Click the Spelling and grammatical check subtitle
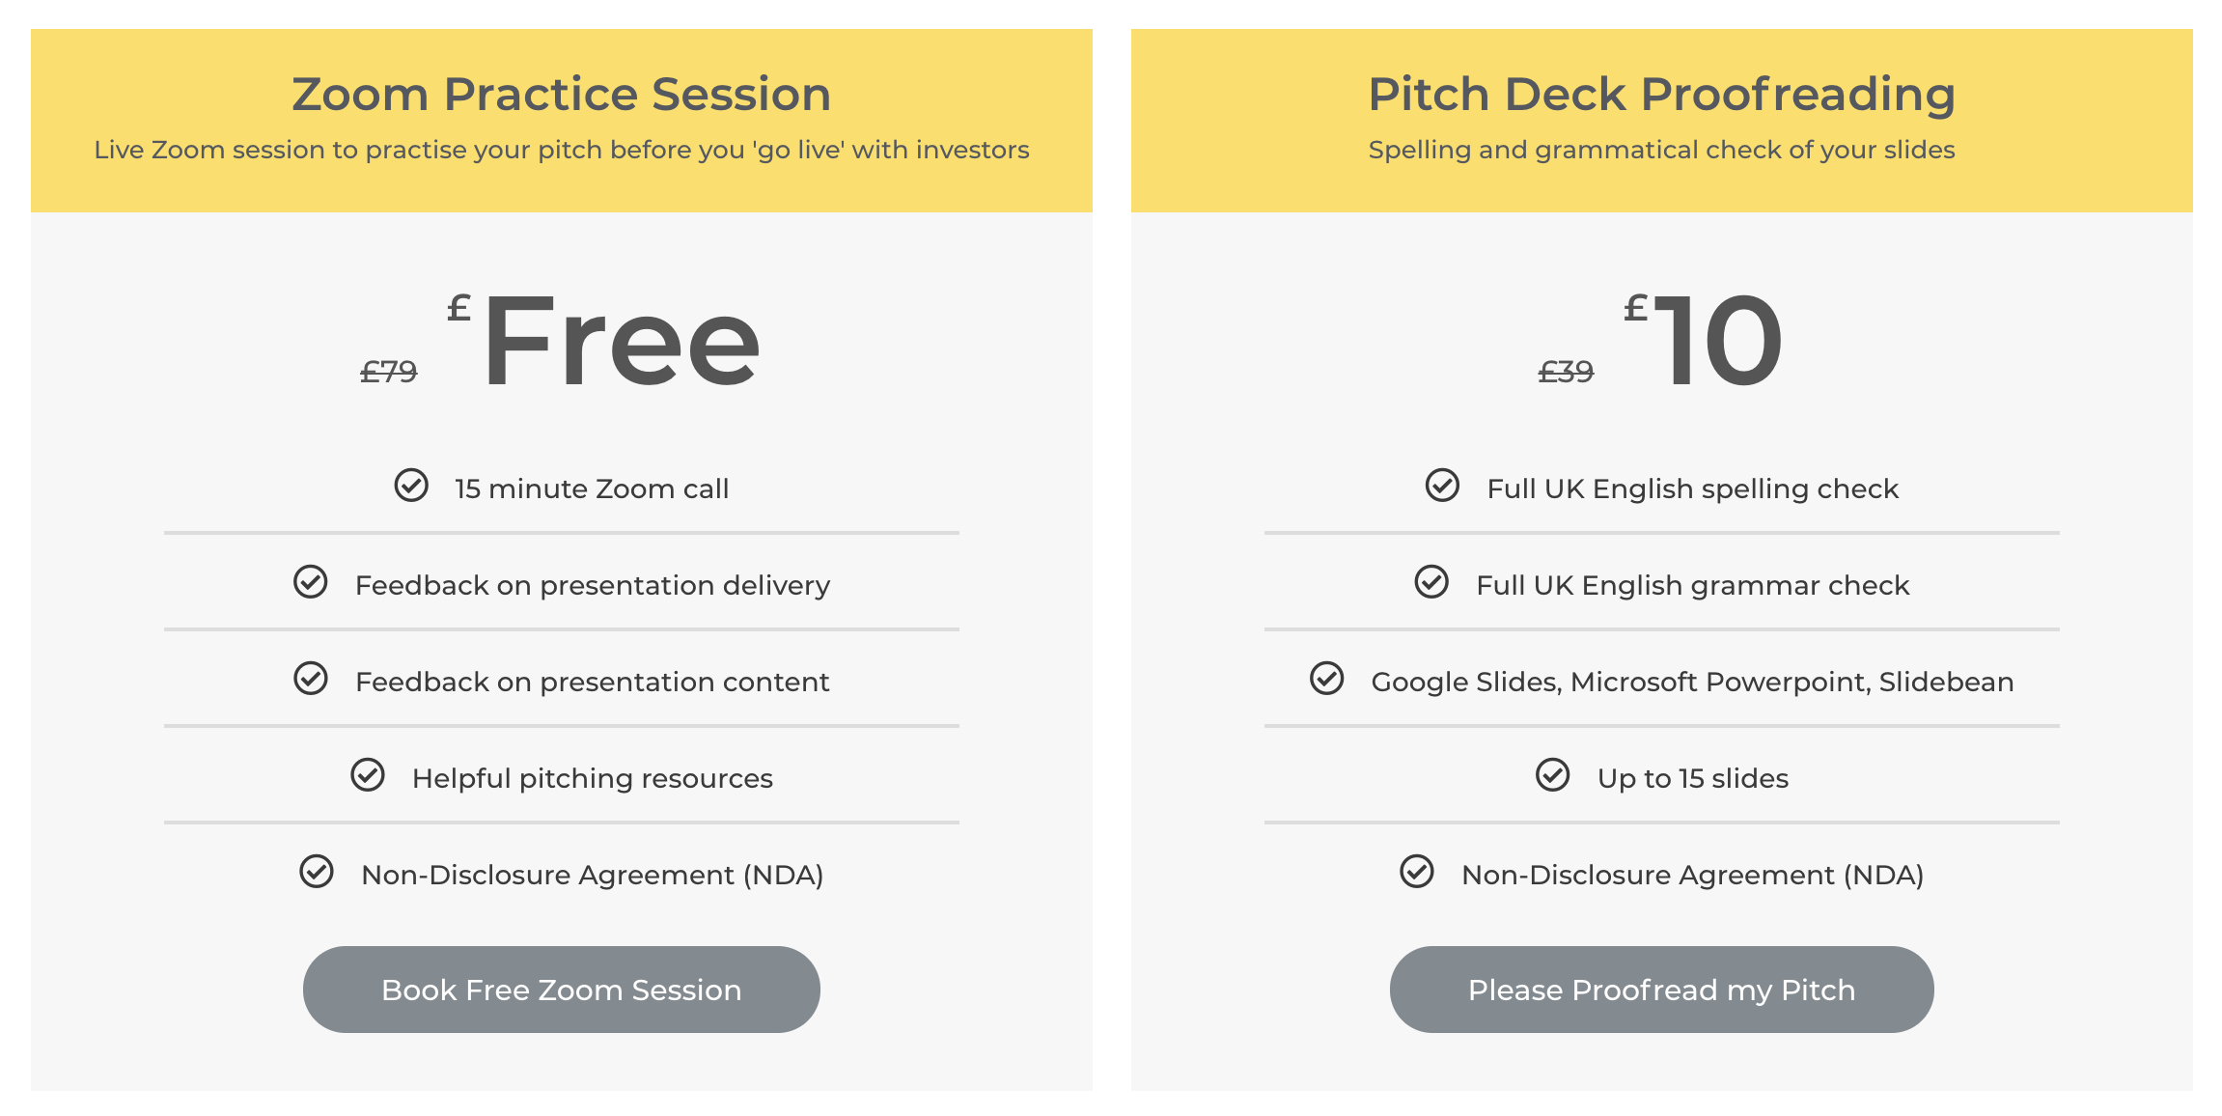 point(1661,150)
